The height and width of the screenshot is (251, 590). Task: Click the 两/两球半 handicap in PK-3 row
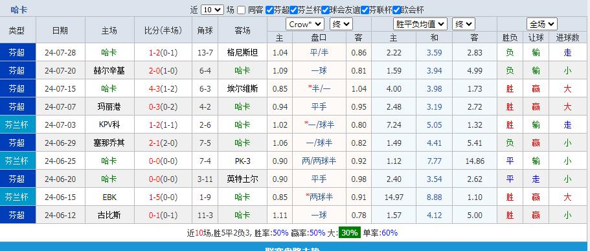[x=319, y=161]
